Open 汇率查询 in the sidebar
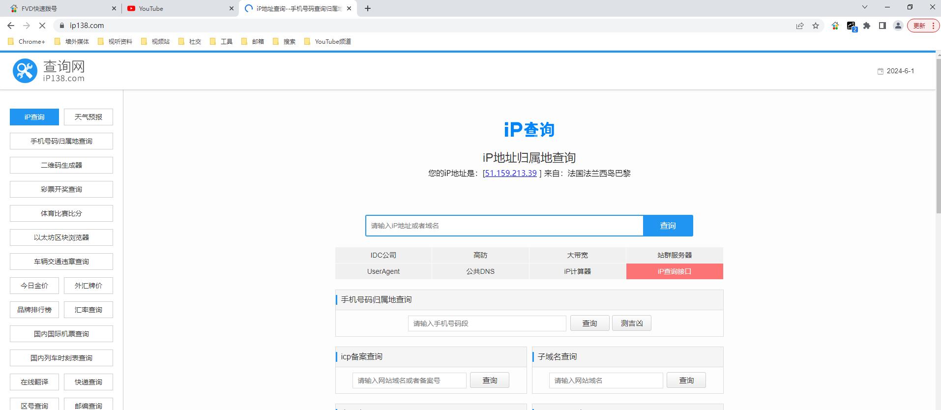 pos(88,310)
